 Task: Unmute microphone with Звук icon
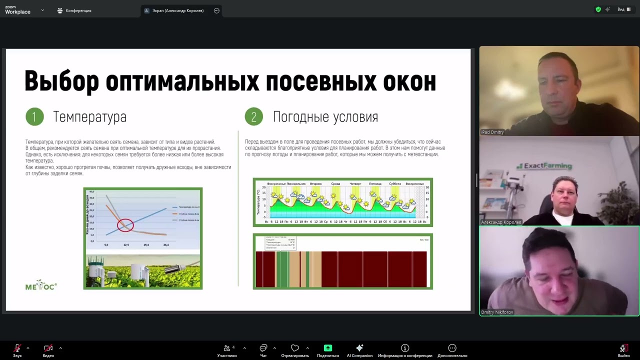pyautogui.click(x=17, y=348)
